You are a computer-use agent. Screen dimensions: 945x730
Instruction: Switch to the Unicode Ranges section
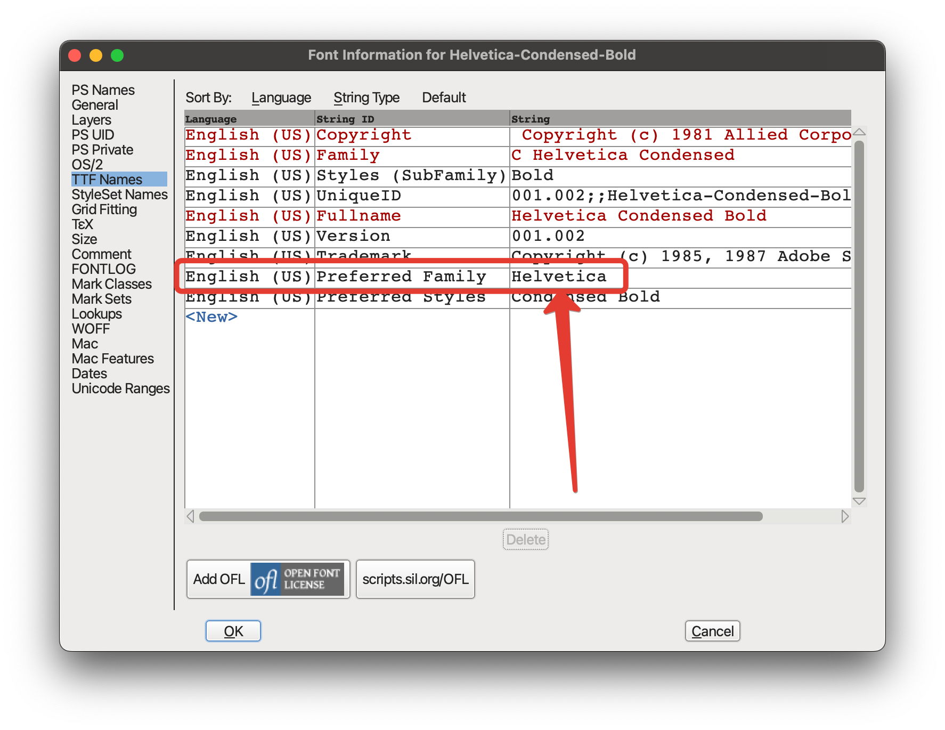pos(120,388)
